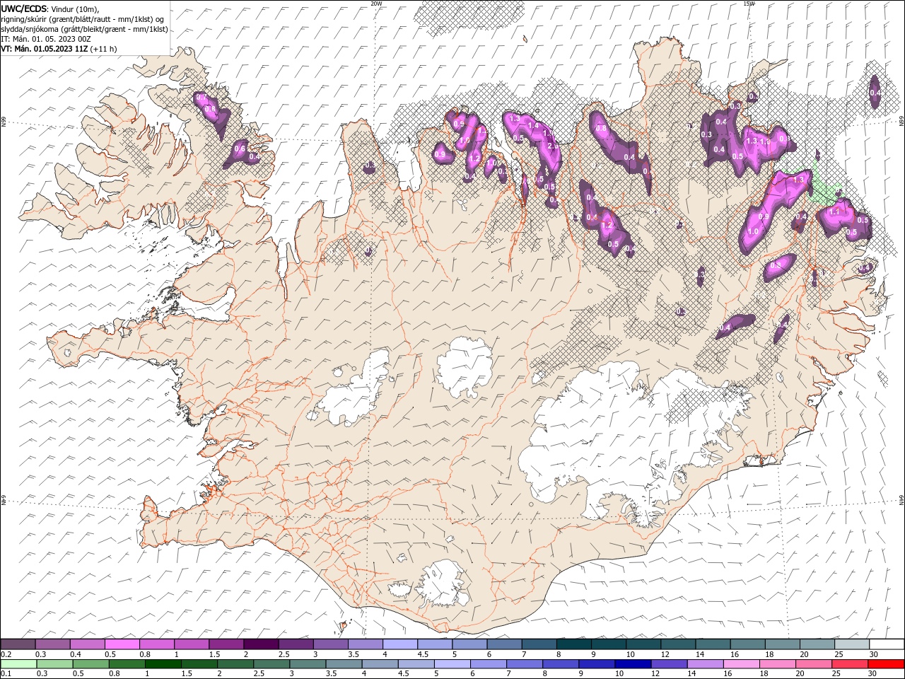The height and width of the screenshot is (679, 905).
Task: Select the white 30 swatch ending the snow scale
Action: coord(887,644)
